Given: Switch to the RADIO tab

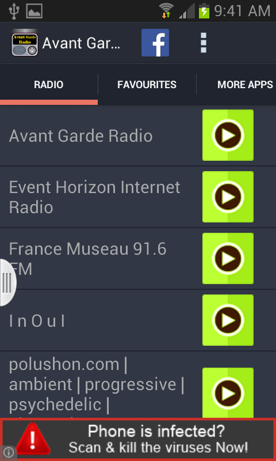Looking at the screenshot, I should (49, 85).
